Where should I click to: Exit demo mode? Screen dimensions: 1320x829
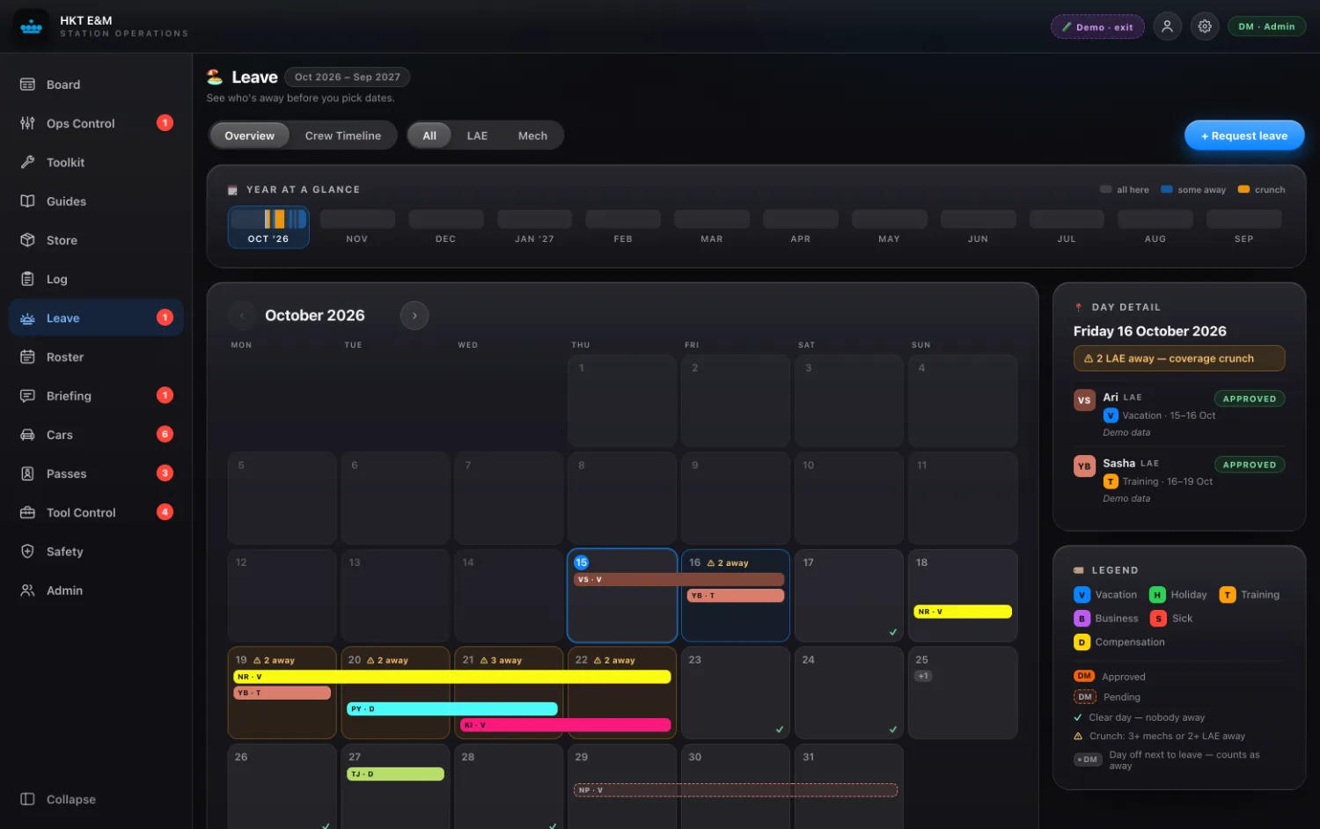(1097, 26)
